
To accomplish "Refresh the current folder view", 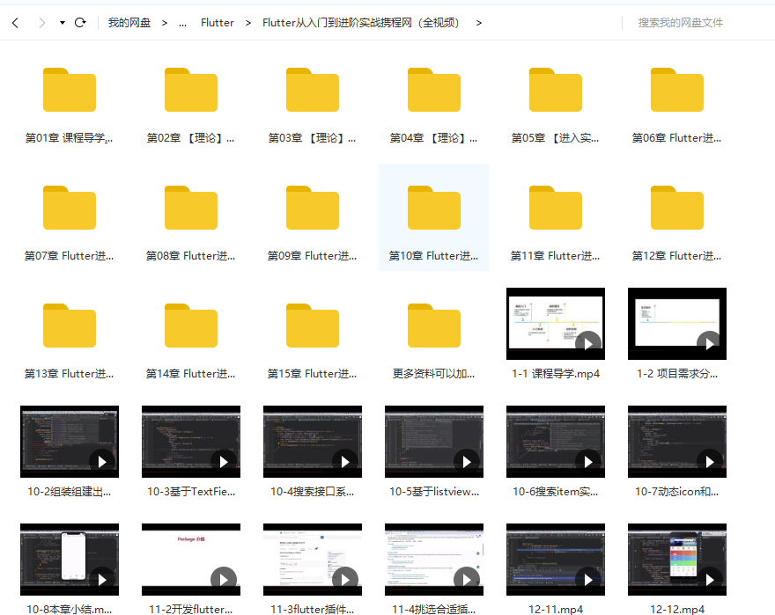I will 79,22.
